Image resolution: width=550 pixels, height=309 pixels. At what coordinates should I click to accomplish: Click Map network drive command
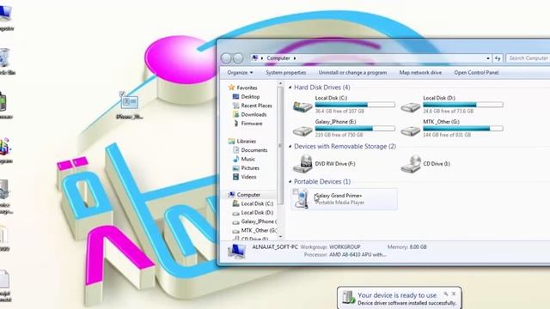(x=420, y=72)
